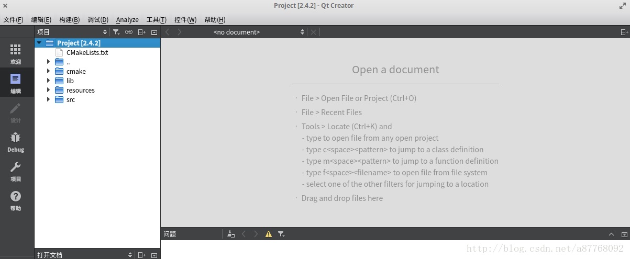Viewport: 630px width, 259px height.
Task: Close the current document with X icon
Action: (x=313, y=32)
